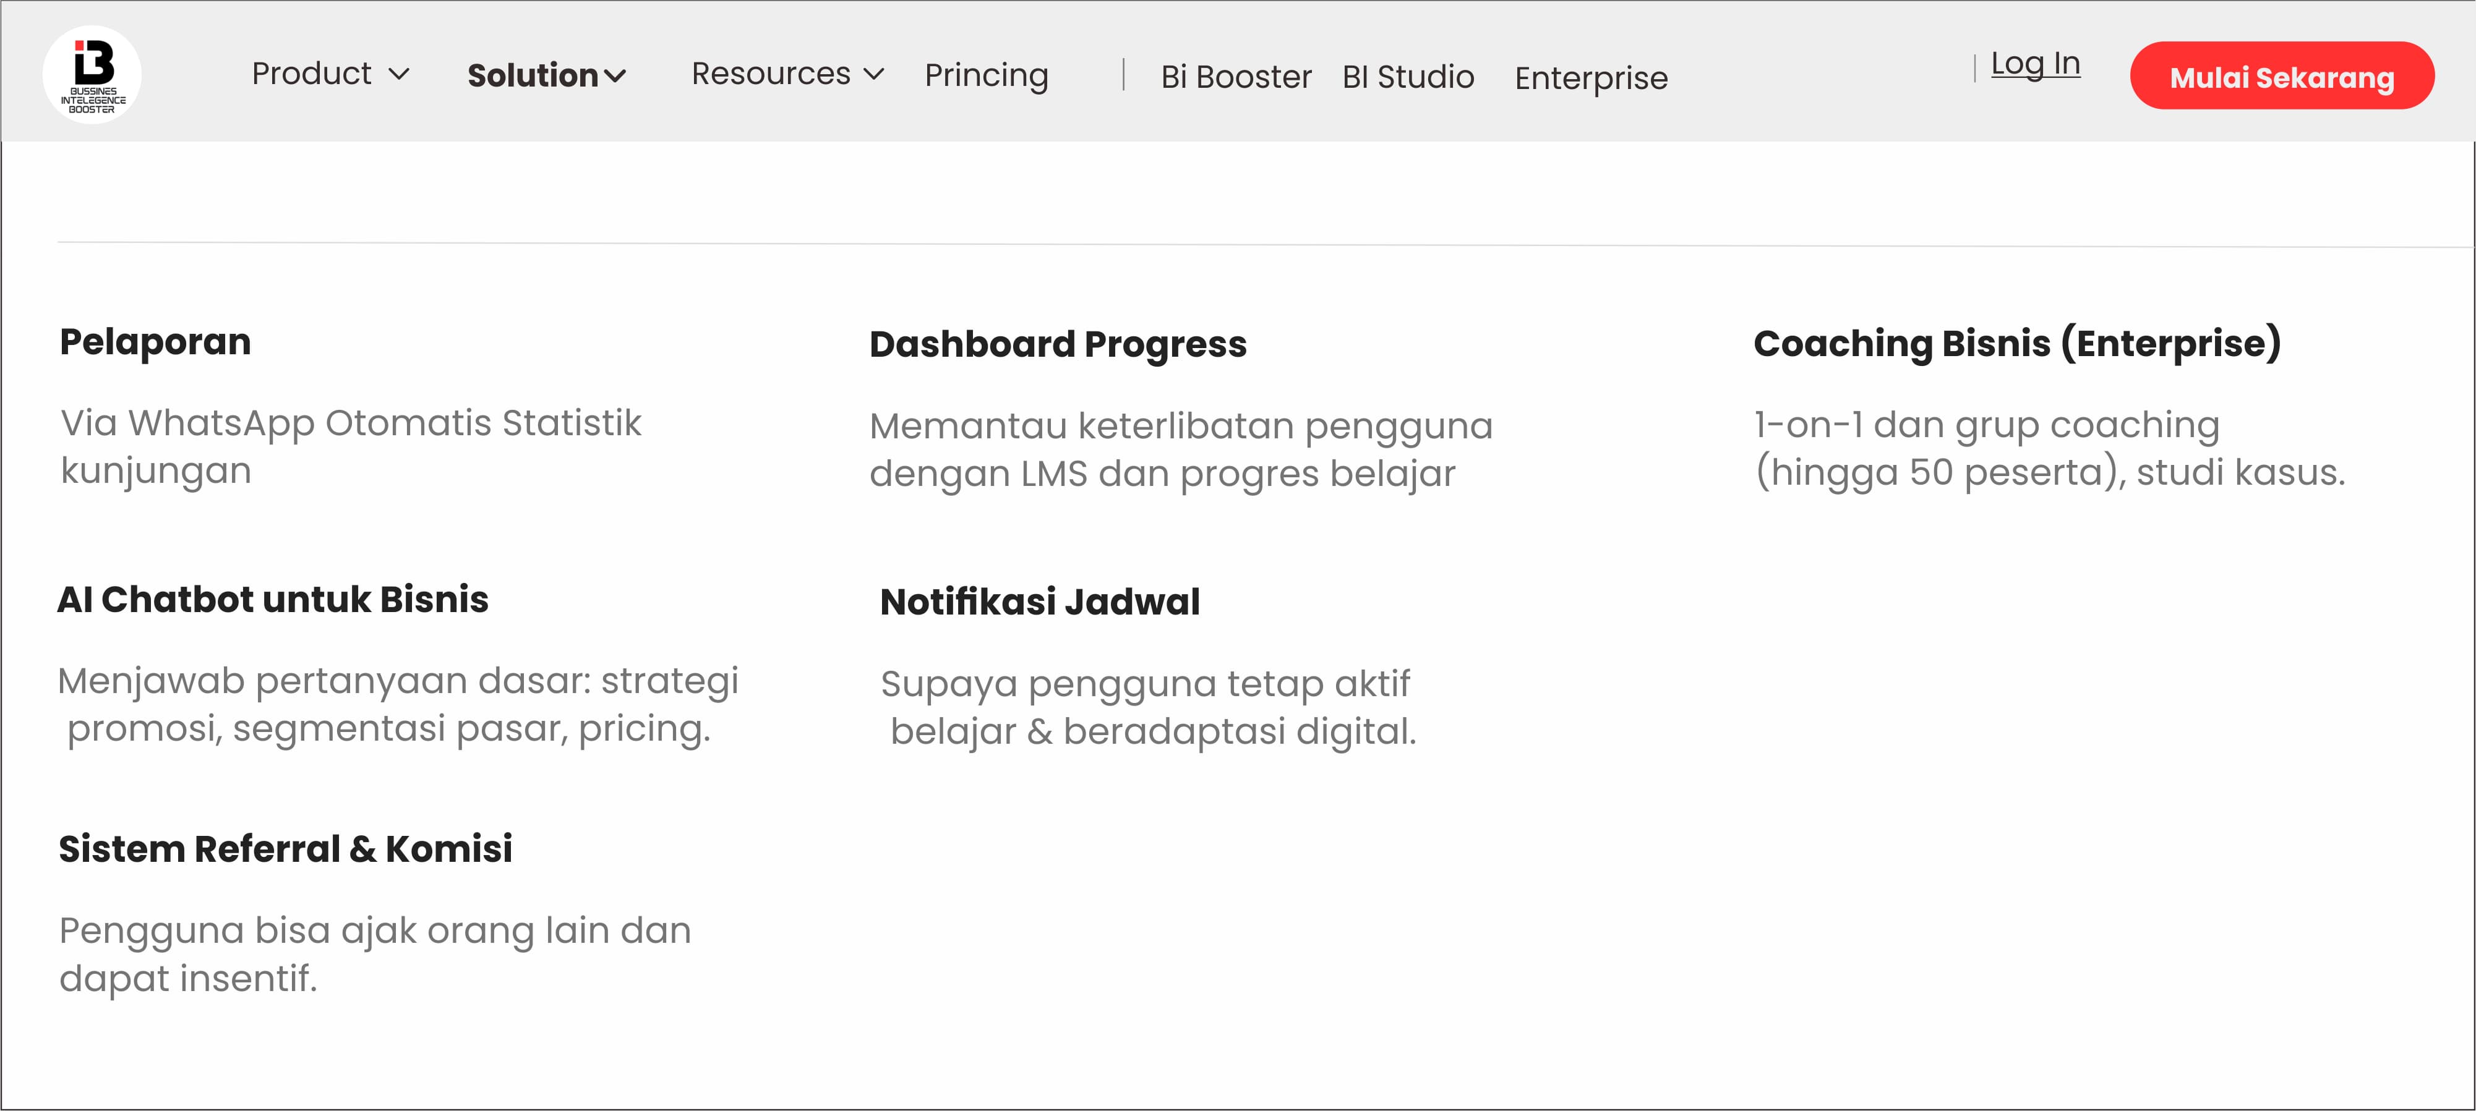Choose Coaching Bisnis (Enterprise) option
The height and width of the screenshot is (1111, 2476).
click(x=2016, y=343)
